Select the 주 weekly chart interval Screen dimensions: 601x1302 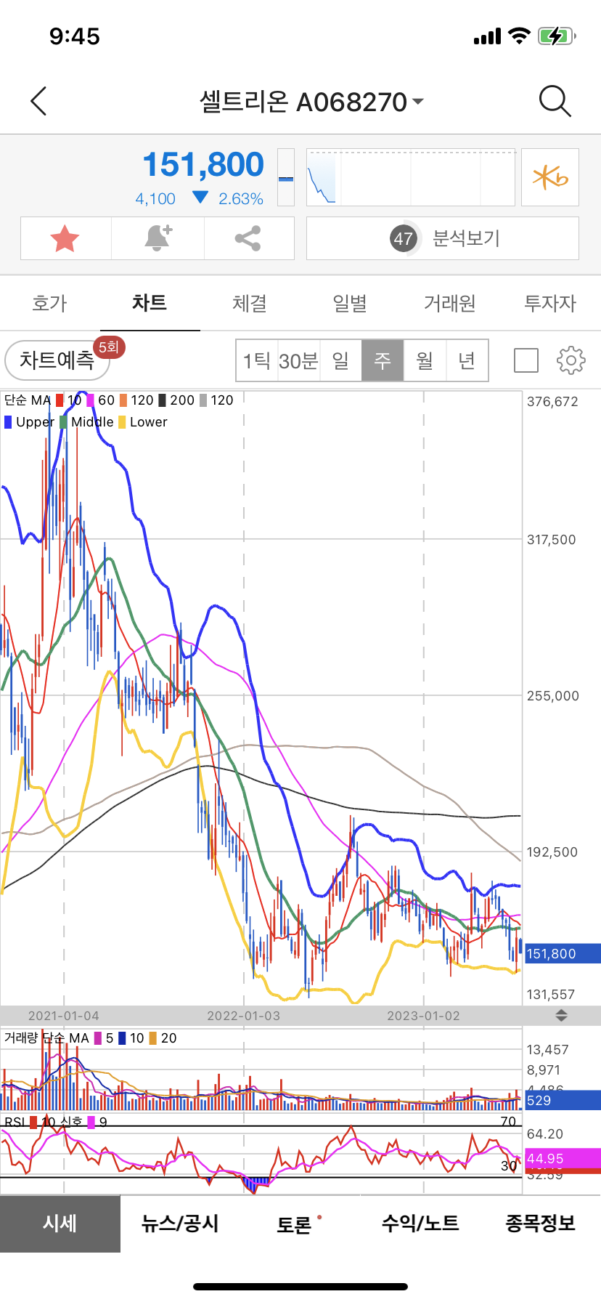point(383,360)
